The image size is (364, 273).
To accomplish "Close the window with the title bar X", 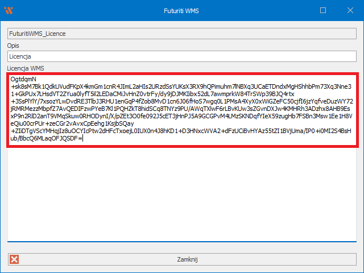I will tap(349, 10).
